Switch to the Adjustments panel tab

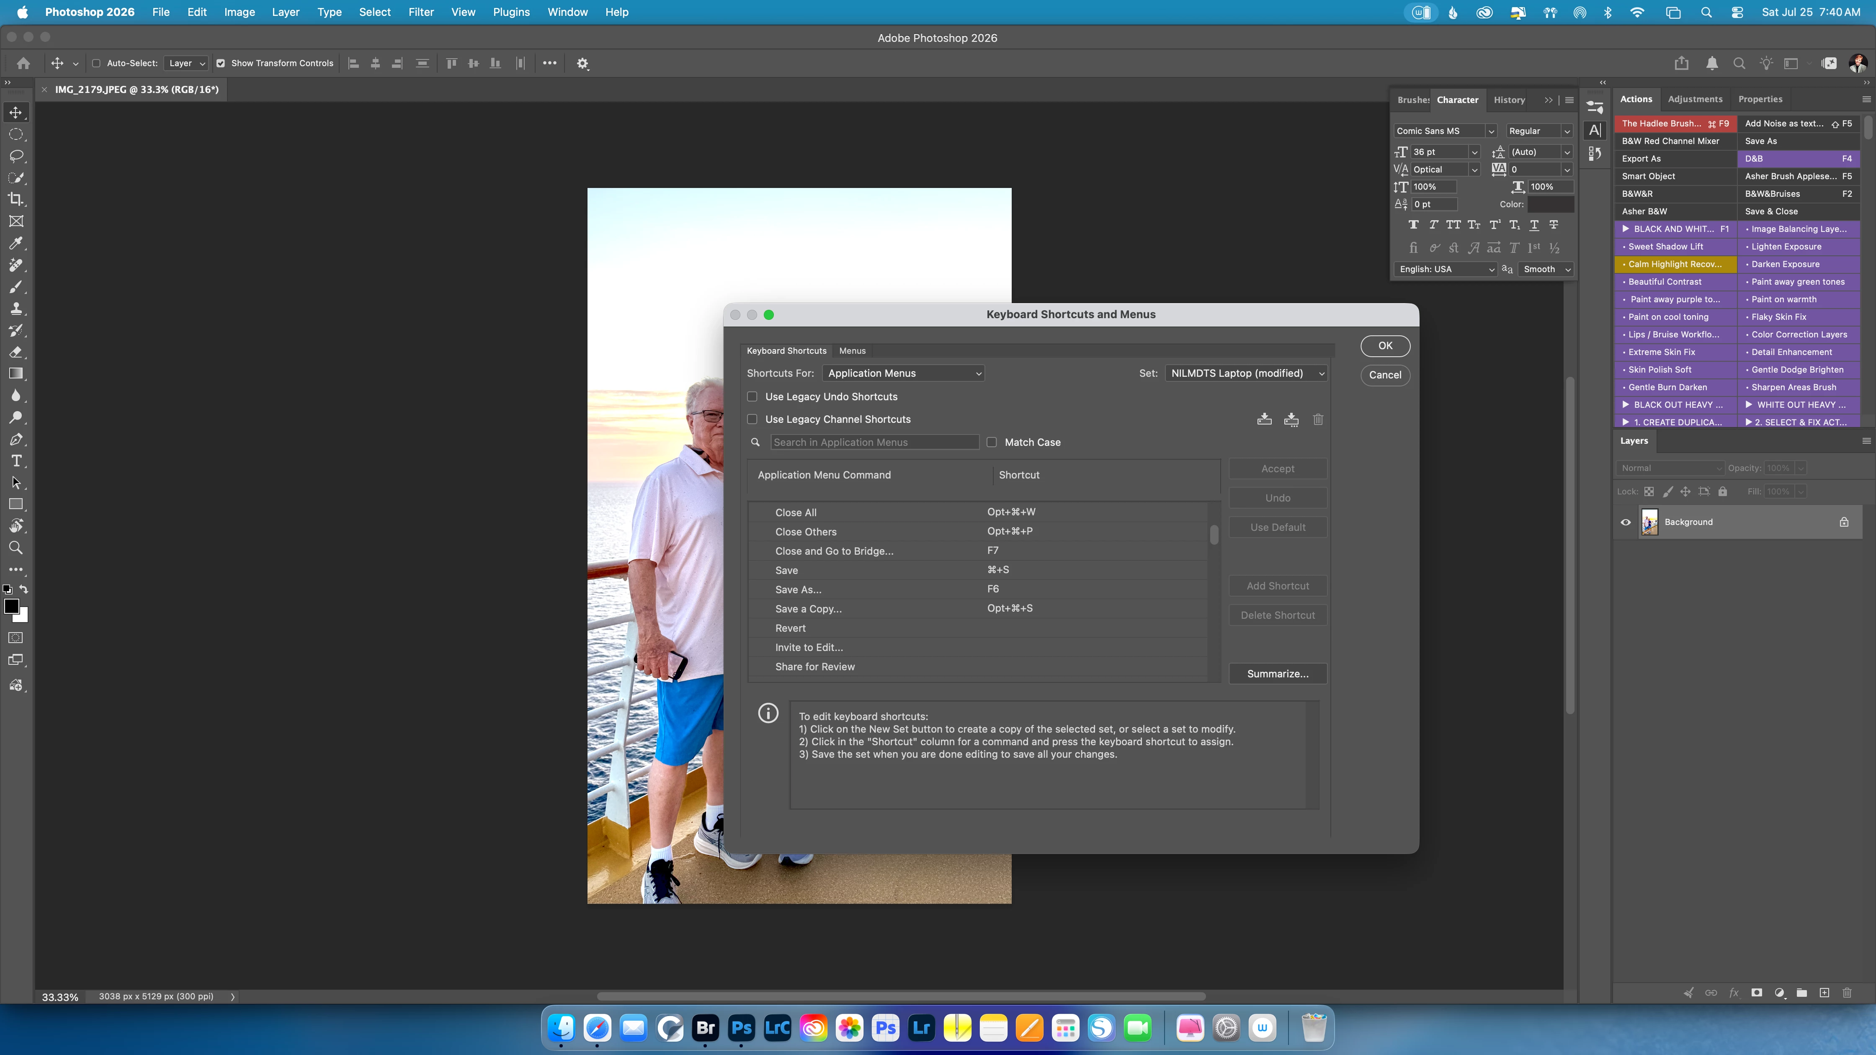1696,99
